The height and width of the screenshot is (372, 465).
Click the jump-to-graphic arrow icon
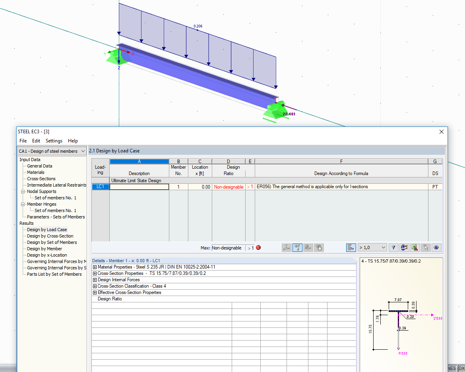[x=425, y=247]
